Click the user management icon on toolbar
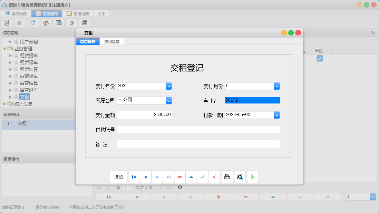This screenshot has height=213, width=379. pos(46,23)
